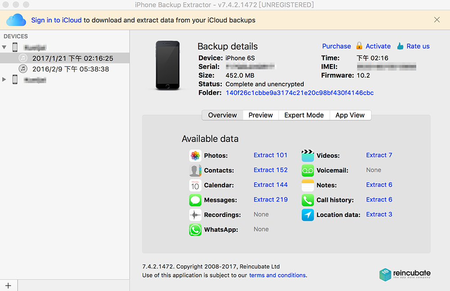This screenshot has width=450, height=291.
Task: Click the WhatsApp icon
Action: [195, 230]
